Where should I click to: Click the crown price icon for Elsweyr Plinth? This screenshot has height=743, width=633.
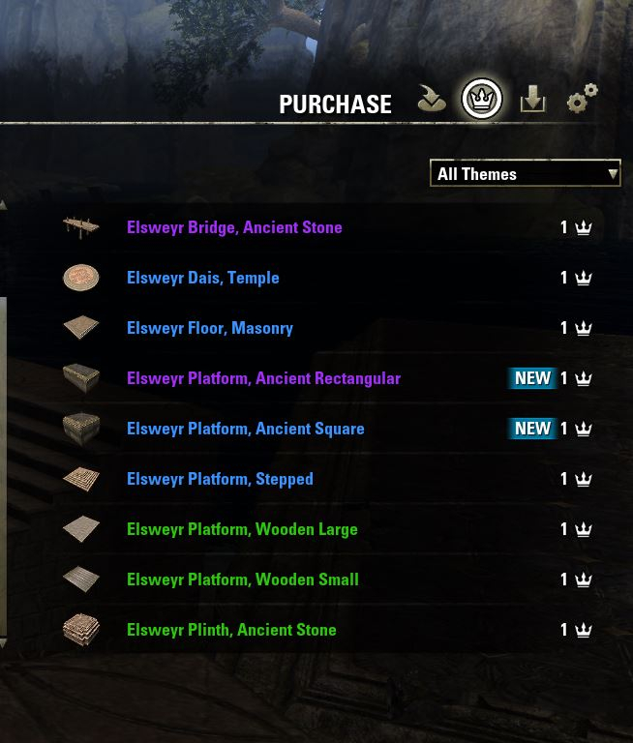(x=583, y=630)
